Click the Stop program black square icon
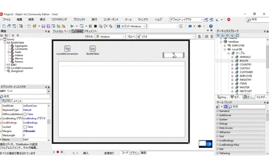 click(x=95, y=26)
